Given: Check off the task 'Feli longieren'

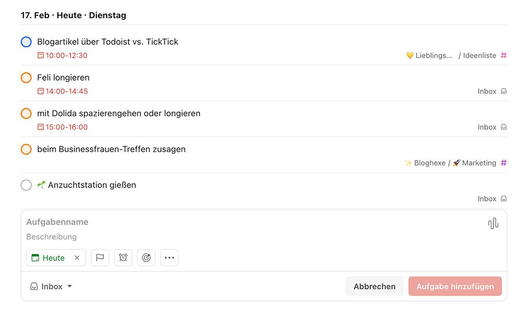Looking at the screenshot, I should [x=26, y=78].
